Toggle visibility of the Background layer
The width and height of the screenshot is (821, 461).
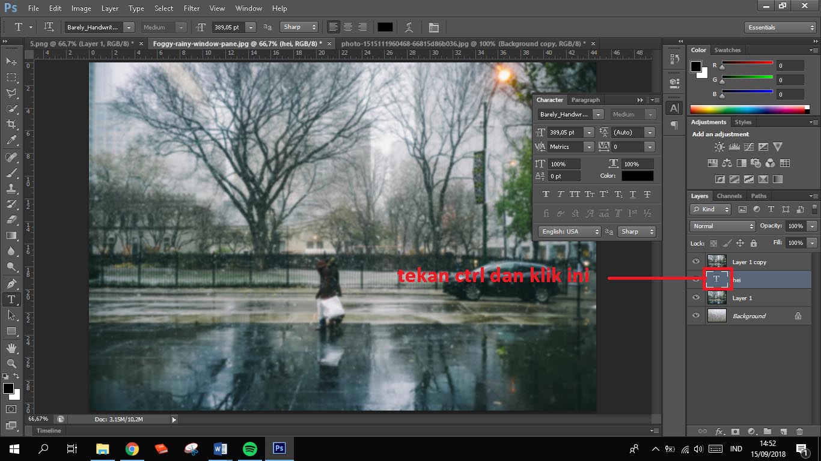click(696, 316)
